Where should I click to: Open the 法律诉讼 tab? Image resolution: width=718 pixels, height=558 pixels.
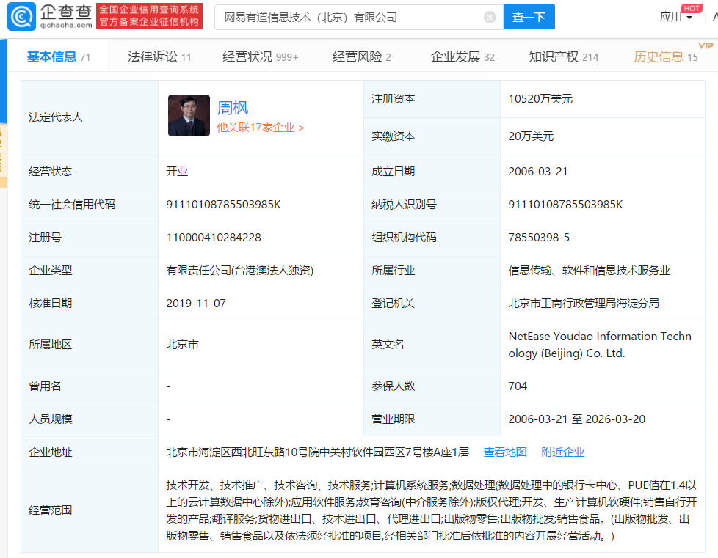pos(159,56)
